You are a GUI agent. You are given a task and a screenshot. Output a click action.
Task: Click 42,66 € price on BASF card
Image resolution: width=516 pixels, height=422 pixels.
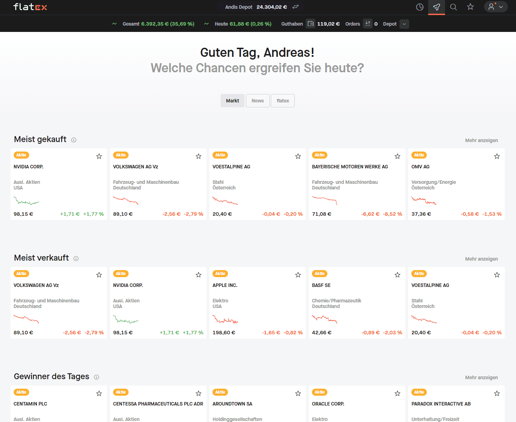coord(322,333)
